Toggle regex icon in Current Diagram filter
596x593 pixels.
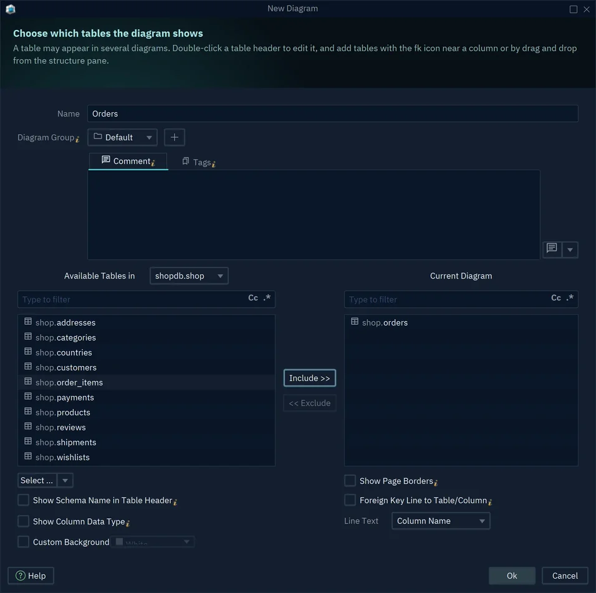click(x=570, y=297)
